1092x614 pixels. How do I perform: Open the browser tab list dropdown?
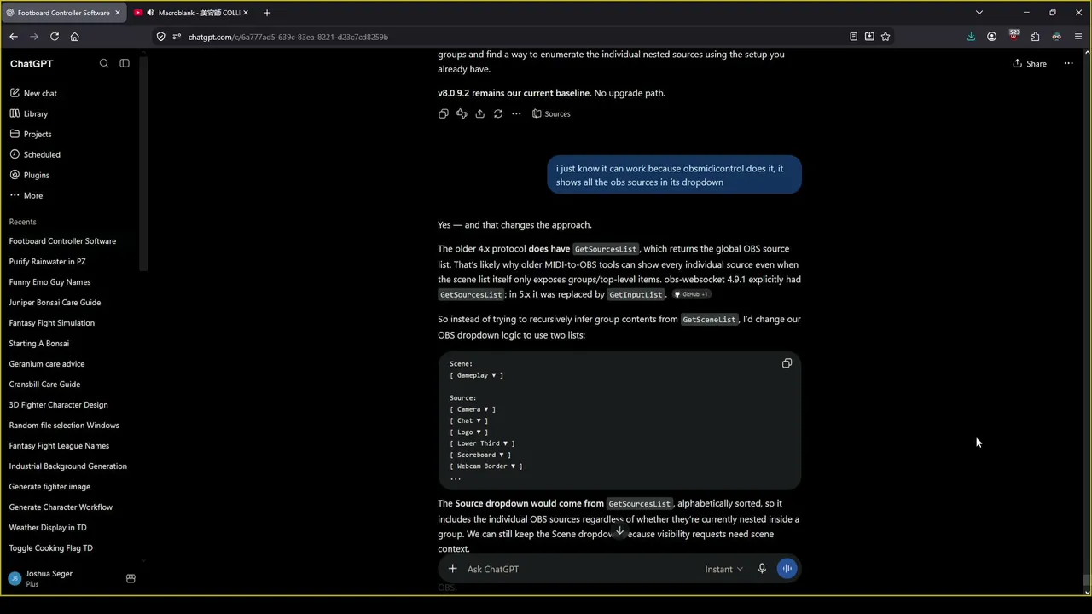click(979, 13)
